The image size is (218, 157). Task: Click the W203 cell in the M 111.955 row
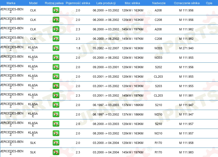tap(158, 58)
